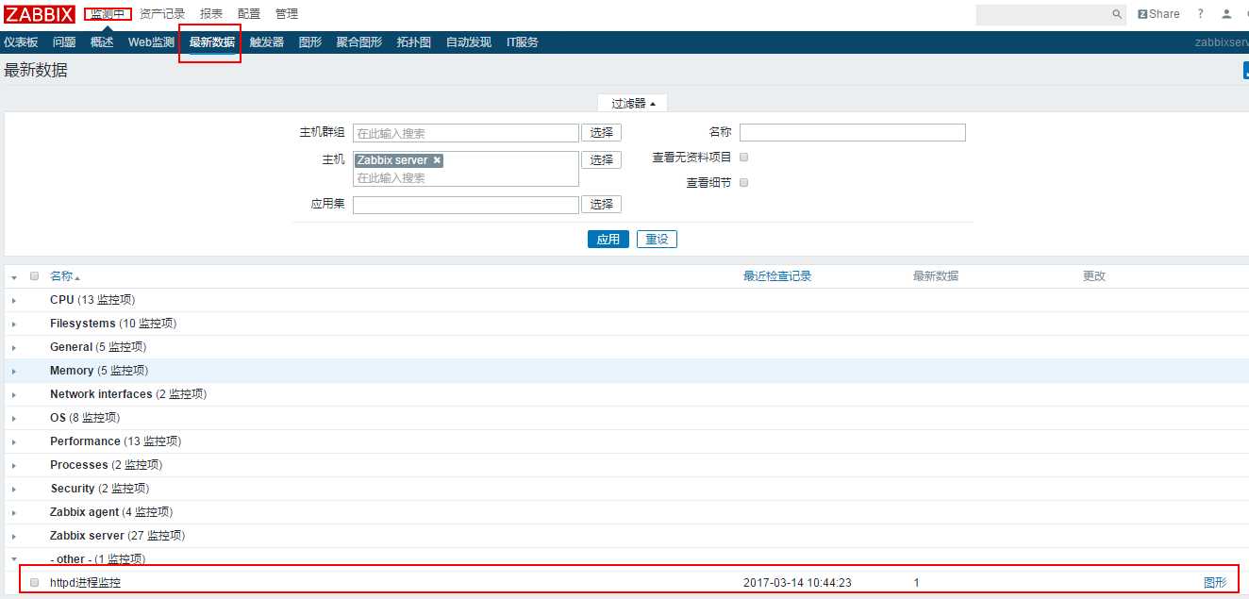The width and height of the screenshot is (1249, 599).
Task: Expand the CPU application group
Action: [x=14, y=300]
